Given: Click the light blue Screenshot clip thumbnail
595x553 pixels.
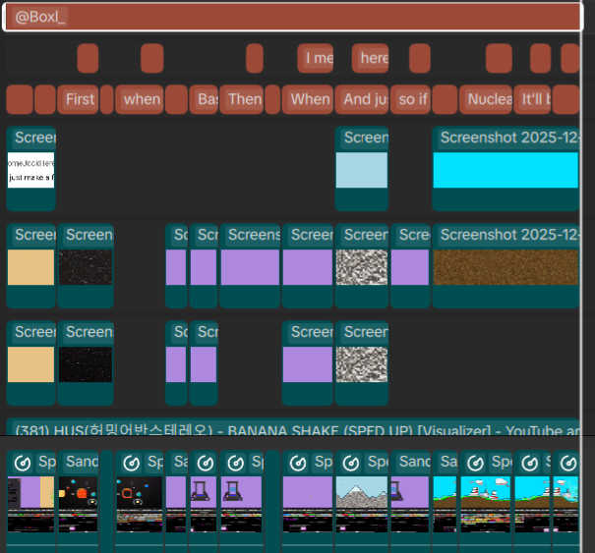Looking at the screenshot, I should pos(361,170).
